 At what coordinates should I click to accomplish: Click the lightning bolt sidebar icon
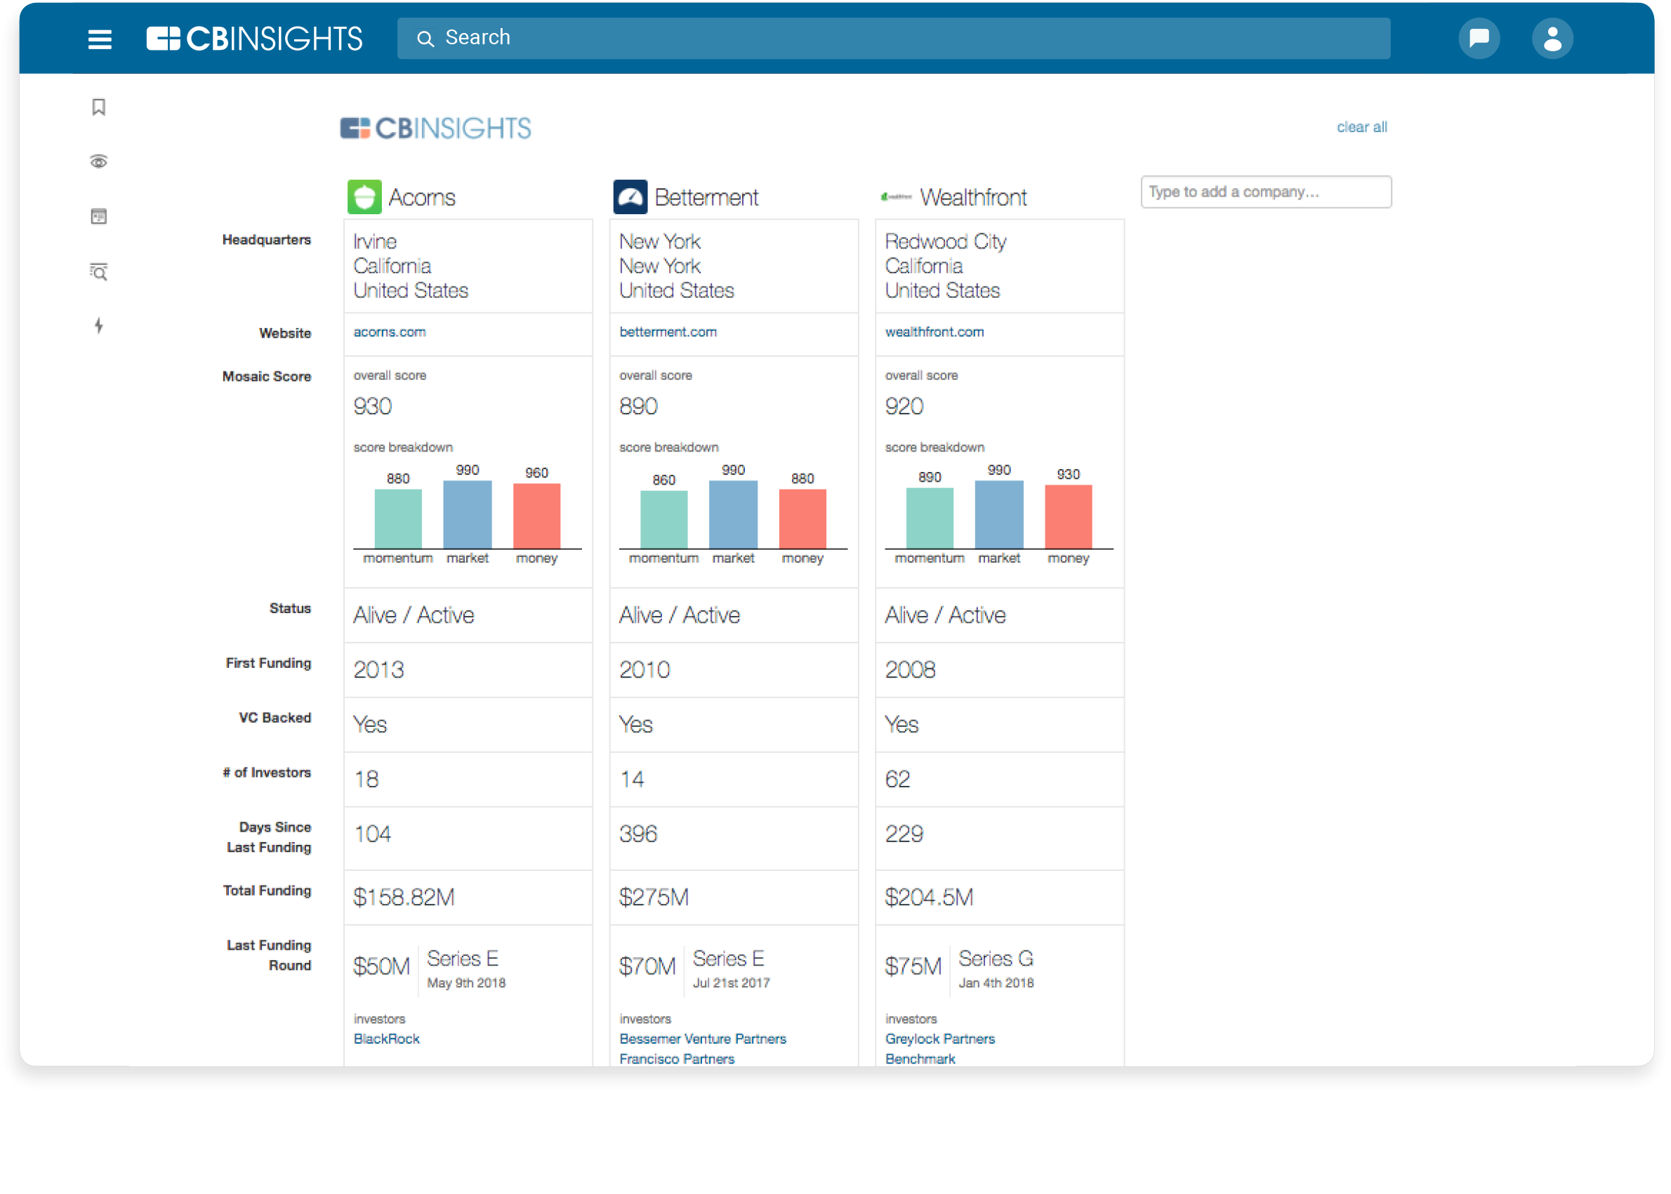[x=99, y=326]
